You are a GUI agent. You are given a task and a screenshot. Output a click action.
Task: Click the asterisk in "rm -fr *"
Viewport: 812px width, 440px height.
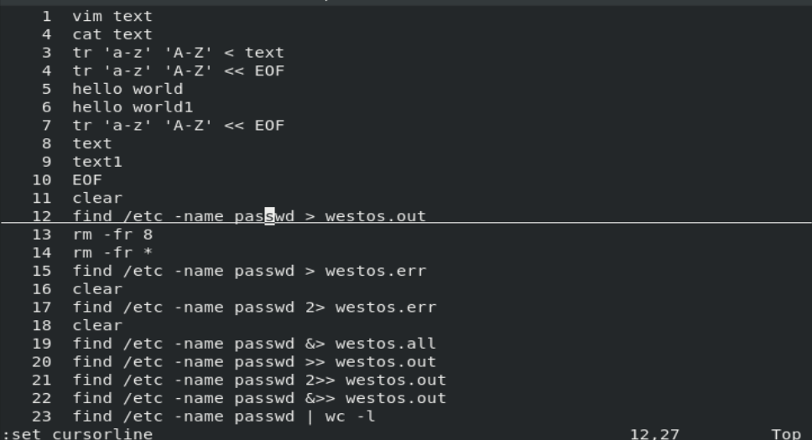148,253
